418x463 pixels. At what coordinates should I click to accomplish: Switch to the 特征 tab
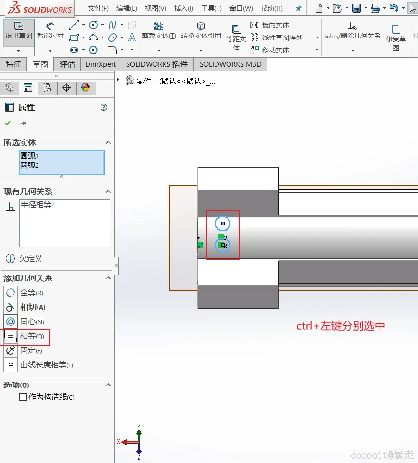pyautogui.click(x=13, y=64)
